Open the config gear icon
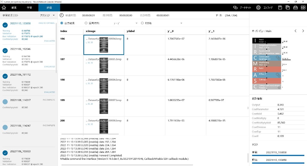The width and height of the screenshot is (307, 166). 258,7
